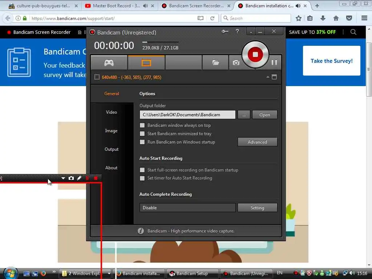Viewport: 372px width, 279px height.
Task: Enable Run Bandicam on Windows startup
Action: [142, 142]
